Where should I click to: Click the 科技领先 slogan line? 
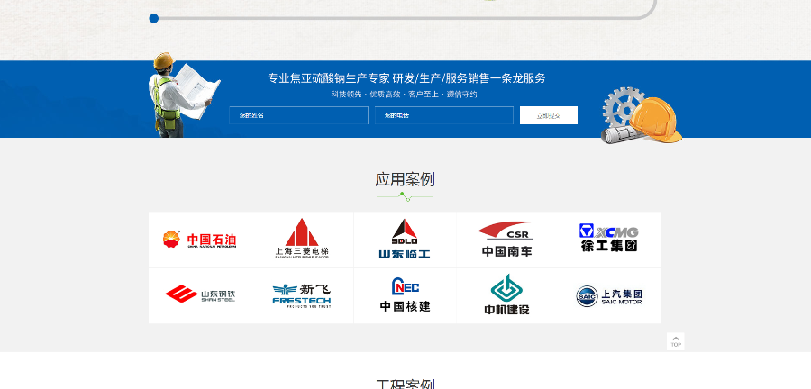(404, 95)
